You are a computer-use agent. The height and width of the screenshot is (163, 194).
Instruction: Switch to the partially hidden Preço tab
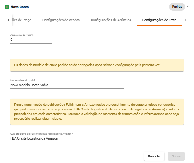pyautogui.click(x=22, y=20)
